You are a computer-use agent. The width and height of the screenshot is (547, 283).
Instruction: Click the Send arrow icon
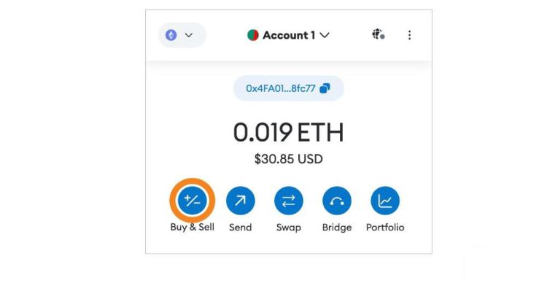click(x=241, y=201)
